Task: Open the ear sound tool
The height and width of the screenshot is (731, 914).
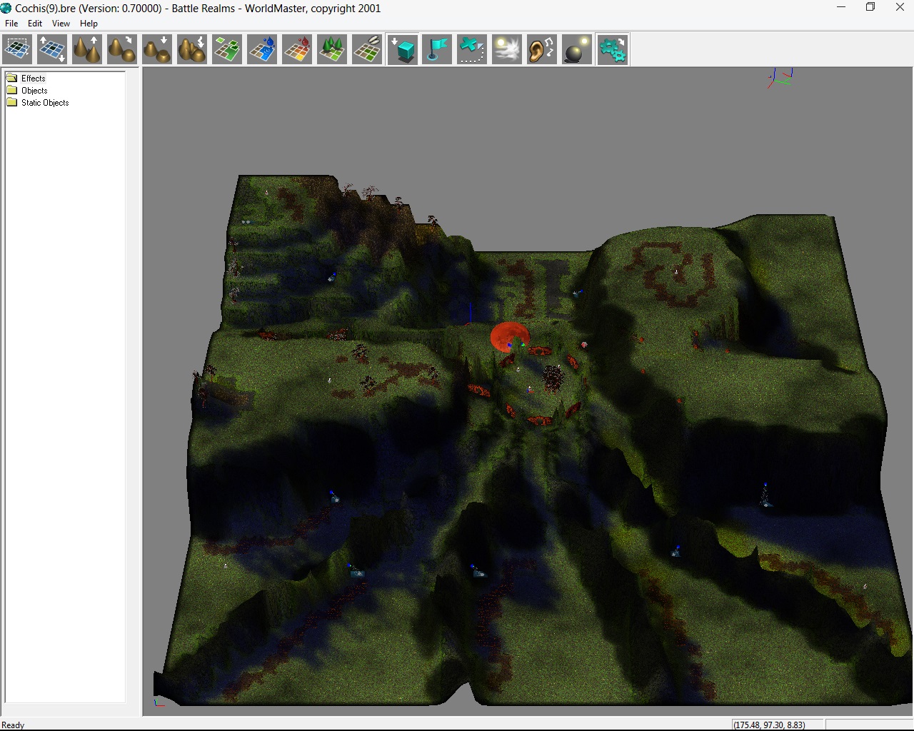Action: click(542, 50)
